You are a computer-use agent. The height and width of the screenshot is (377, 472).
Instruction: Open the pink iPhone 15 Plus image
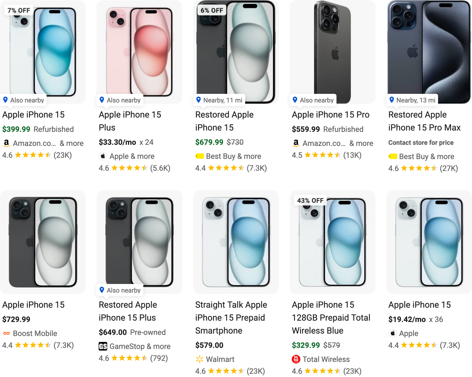[x=139, y=51]
